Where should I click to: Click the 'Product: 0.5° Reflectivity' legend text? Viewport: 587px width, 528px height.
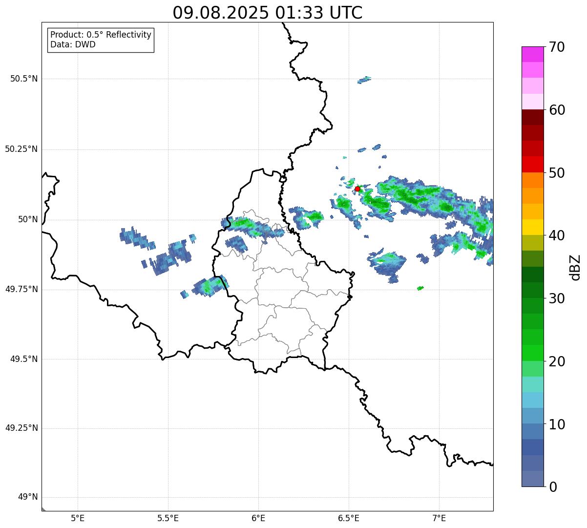101,35
